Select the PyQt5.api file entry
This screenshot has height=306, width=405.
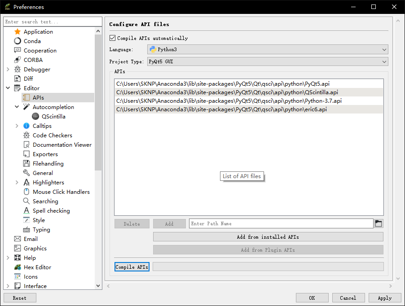tap(249, 84)
